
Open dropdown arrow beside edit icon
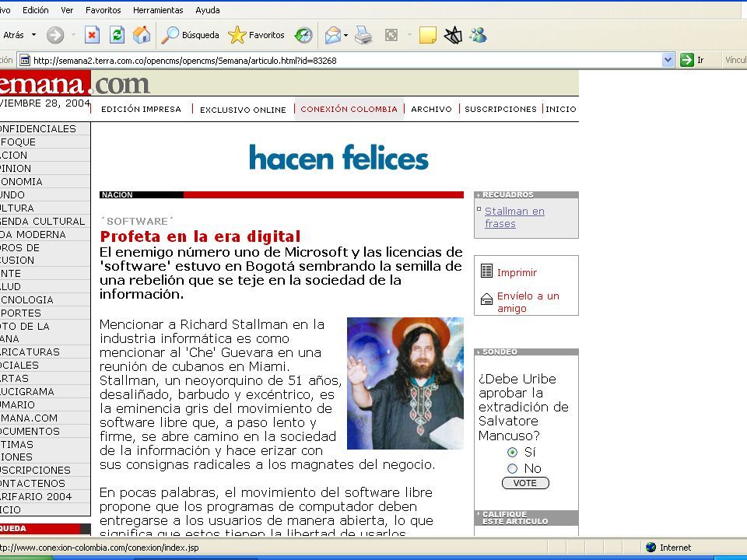pyautogui.click(x=409, y=35)
